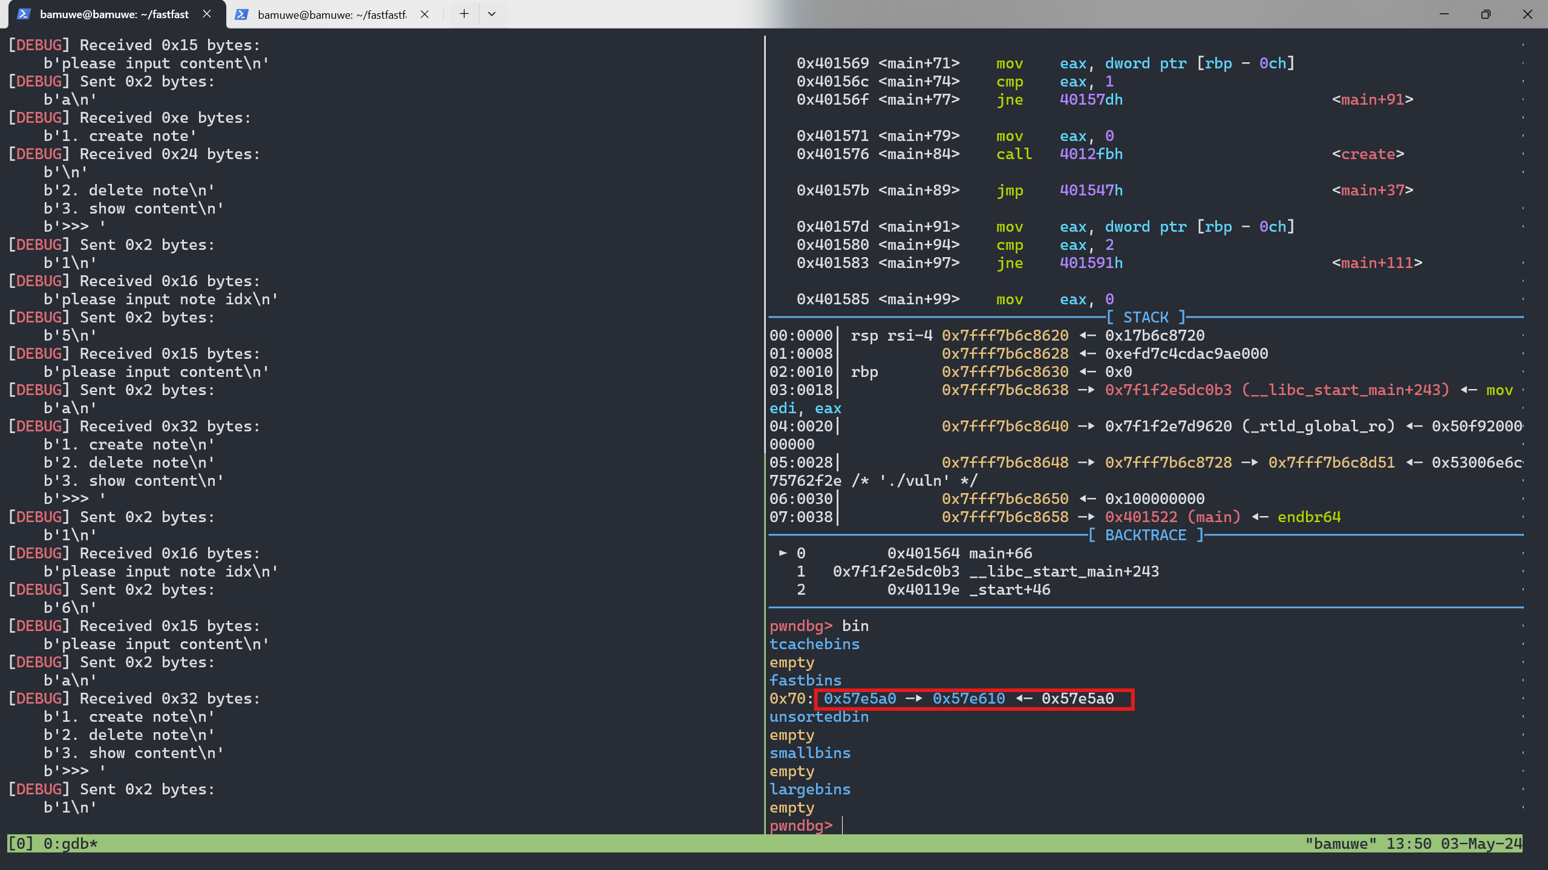Click the first '[DEBUG] Received 0x32 bytes:' line
This screenshot has height=870, width=1548.
(x=134, y=426)
